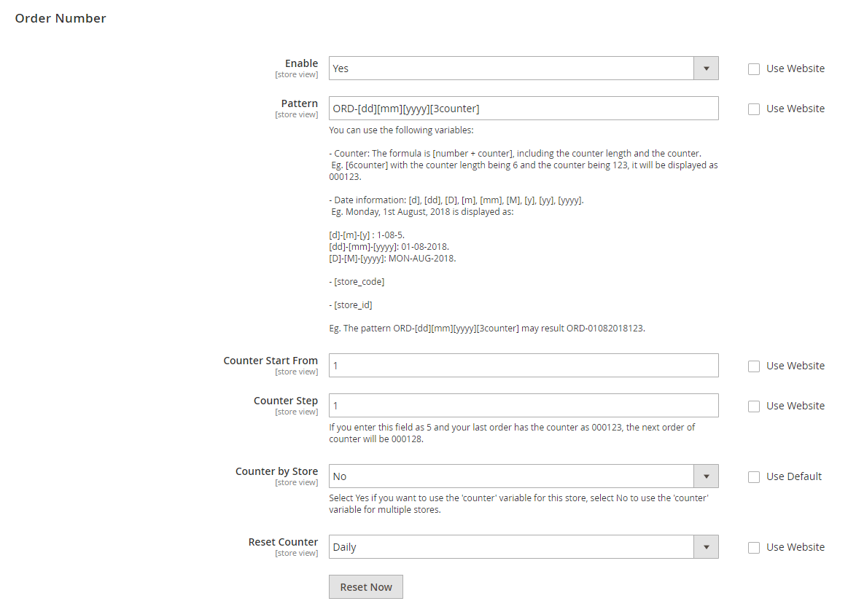Image resolution: width=848 pixels, height=609 pixels.
Task: Tick Use Website checkbox for Counter Start From
Action: coord(754,366)
